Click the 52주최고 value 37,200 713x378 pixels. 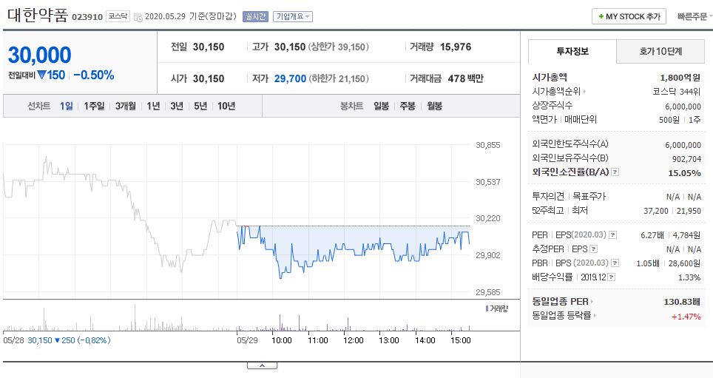click(656, 211)
